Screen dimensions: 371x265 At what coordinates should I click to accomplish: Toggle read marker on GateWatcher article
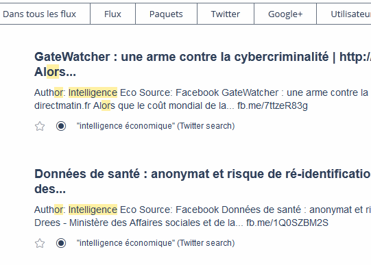tap(61, 126)
